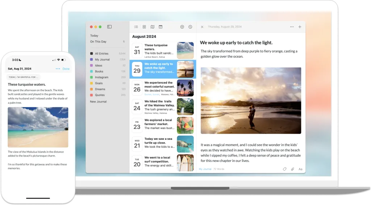This screenshot has width=371, height=213.
Task: Open search for journal entries
Action: tap(190, 26)
